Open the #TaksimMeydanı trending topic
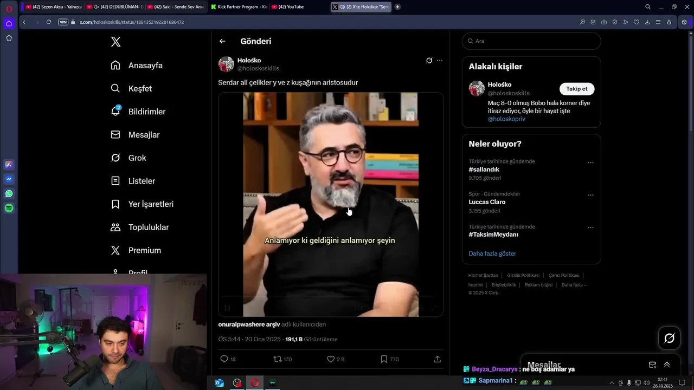This screenshot has height=390, width=694. pos(493,235)
